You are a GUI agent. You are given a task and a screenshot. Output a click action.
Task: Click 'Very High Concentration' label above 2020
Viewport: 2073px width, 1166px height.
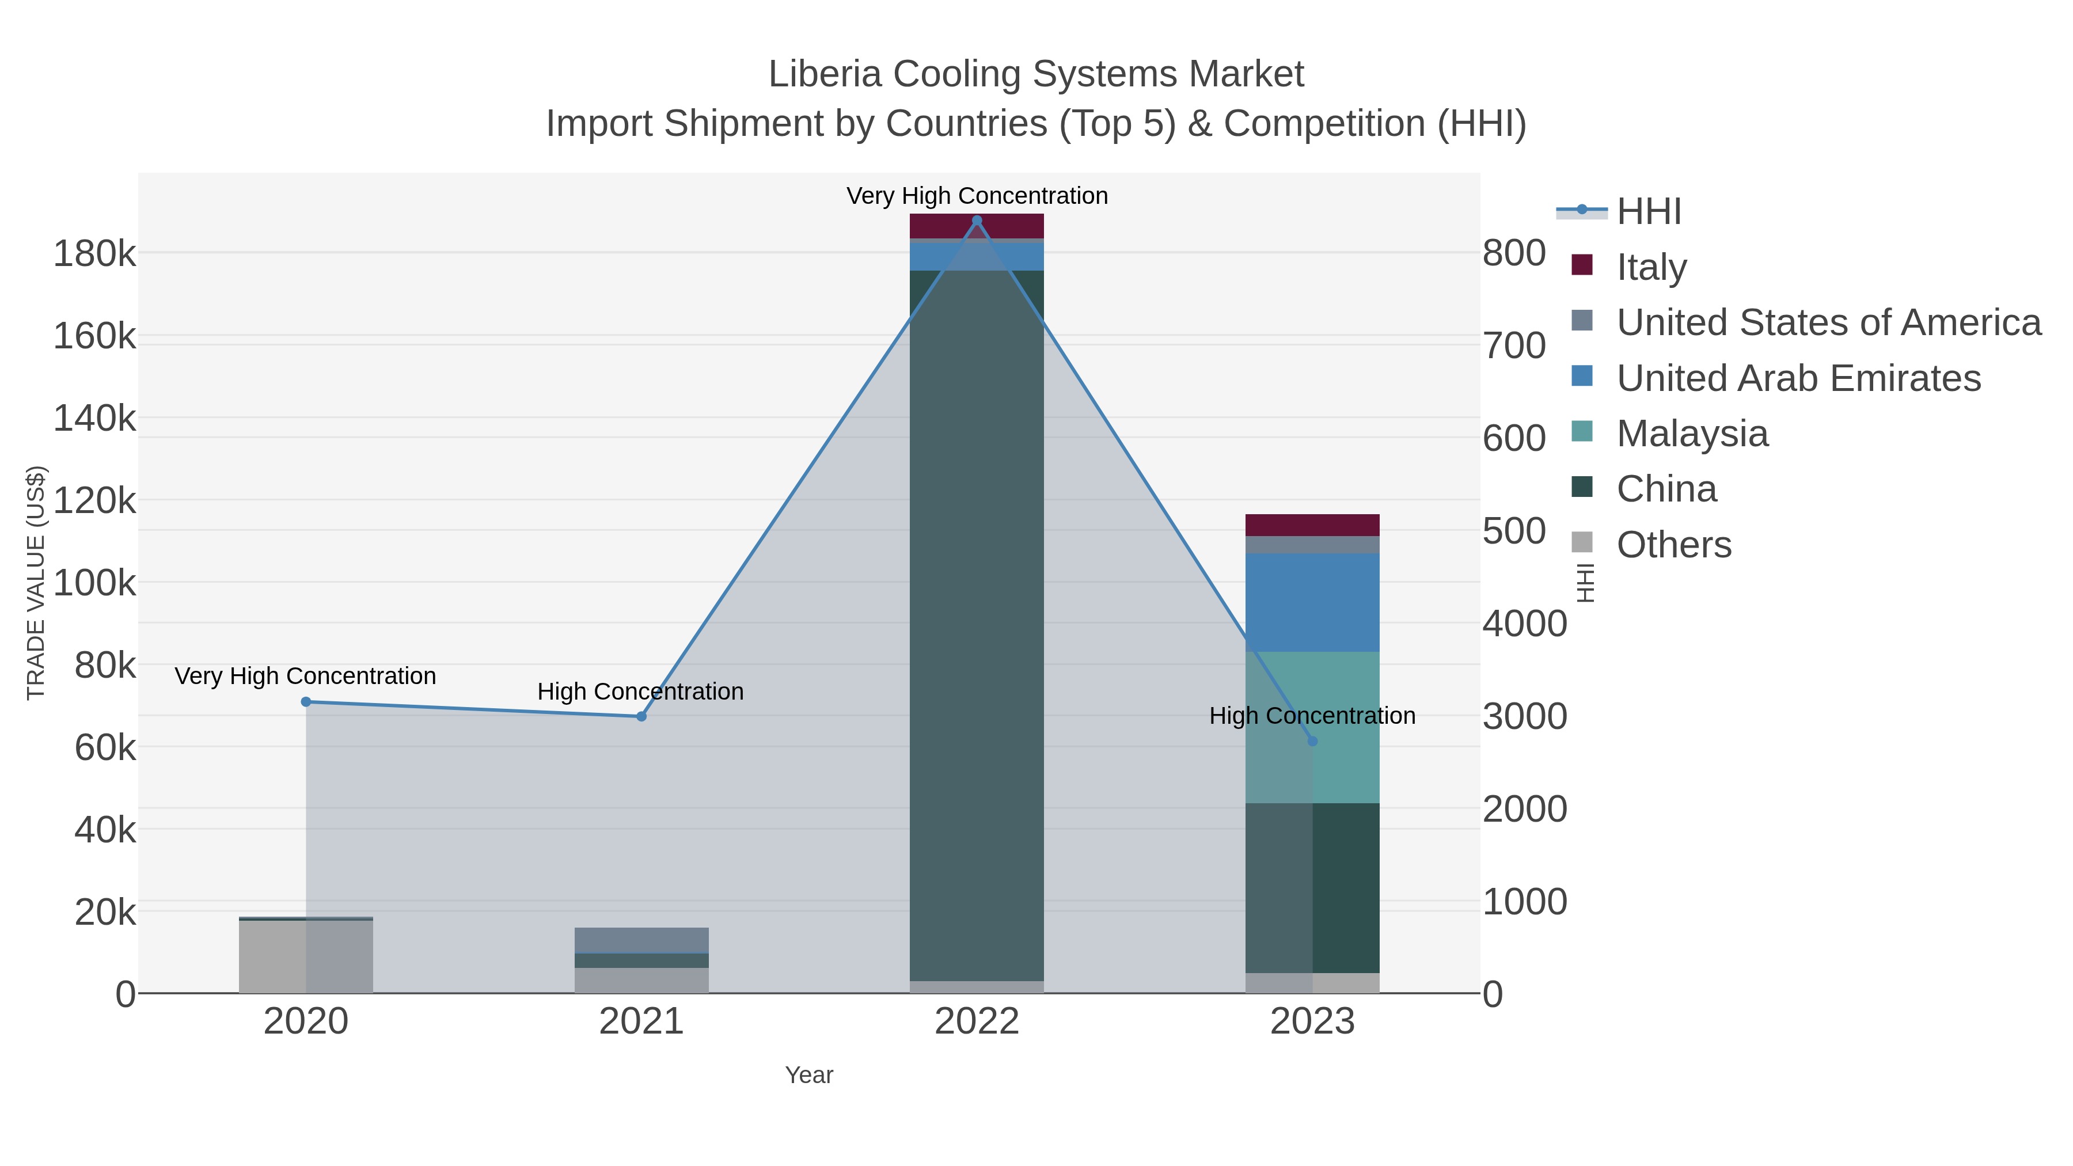[x=306, y=676]
